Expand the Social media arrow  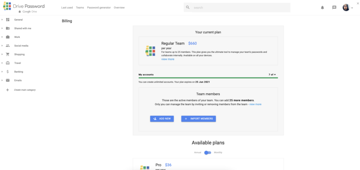(x=2, y=46)
